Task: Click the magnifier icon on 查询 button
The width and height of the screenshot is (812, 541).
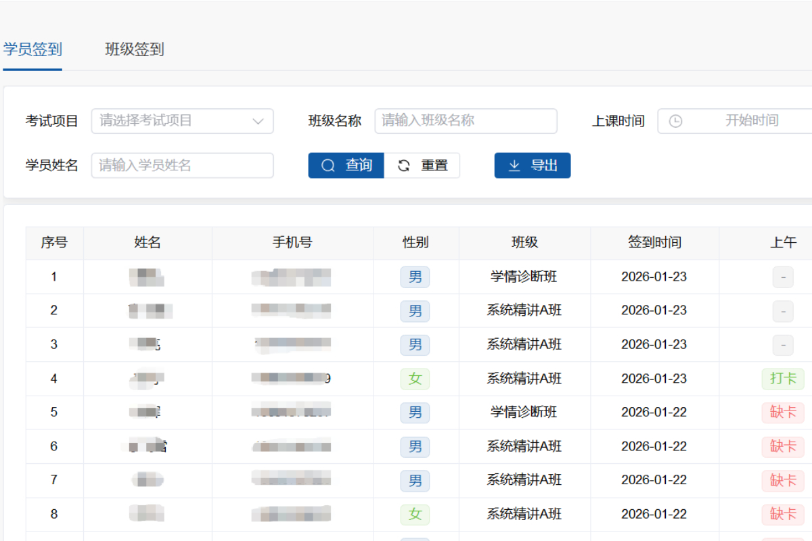Action: click(328, 166)
